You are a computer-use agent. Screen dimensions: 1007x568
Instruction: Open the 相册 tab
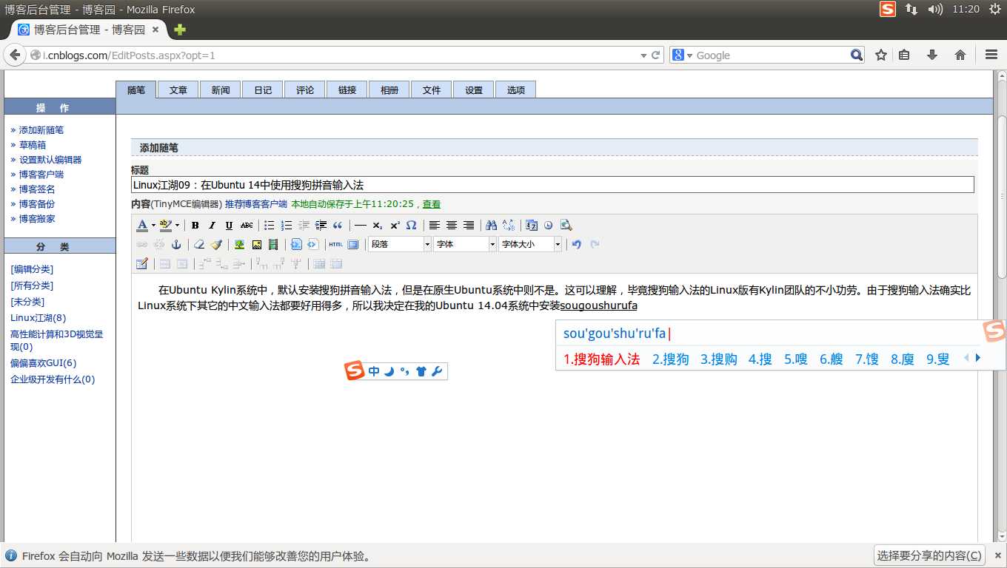(389, 89)
